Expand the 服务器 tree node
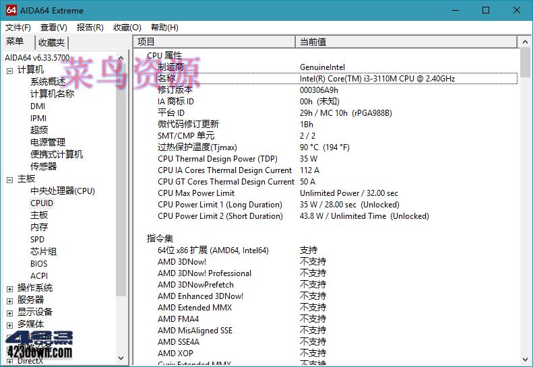Viewport: 533px width, 367px height. pos(9,301)
